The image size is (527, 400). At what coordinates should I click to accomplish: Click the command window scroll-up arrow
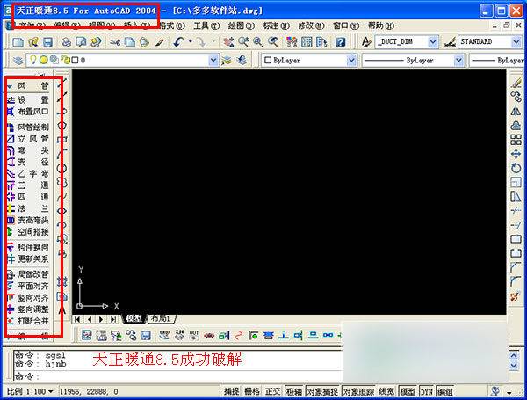click(514, 355)
